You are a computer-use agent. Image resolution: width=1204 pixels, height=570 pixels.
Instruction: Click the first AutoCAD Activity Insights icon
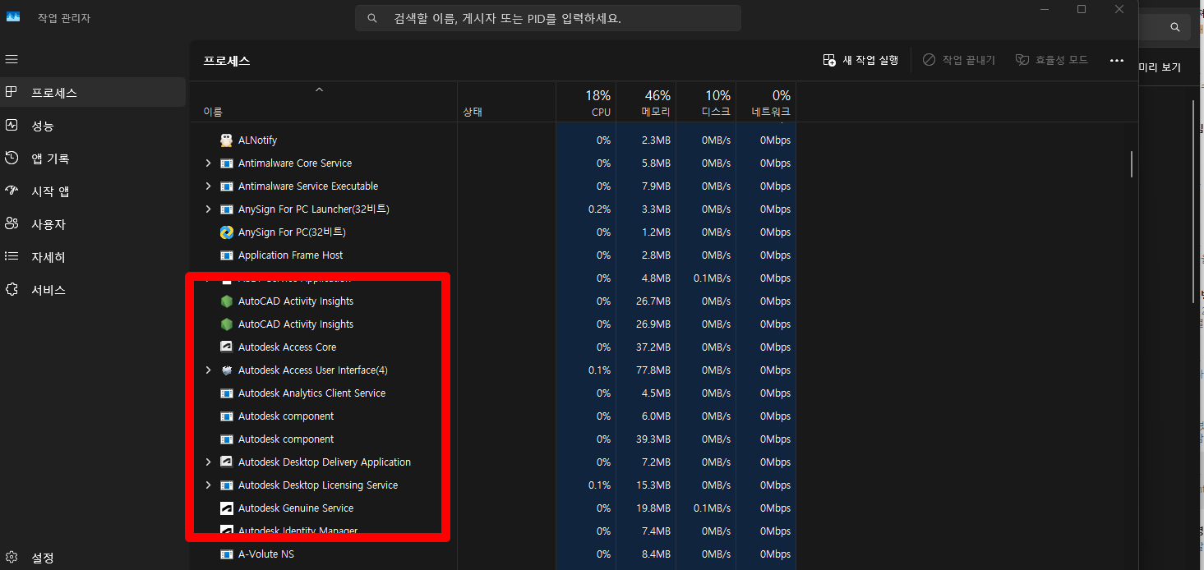coord(227,301)
